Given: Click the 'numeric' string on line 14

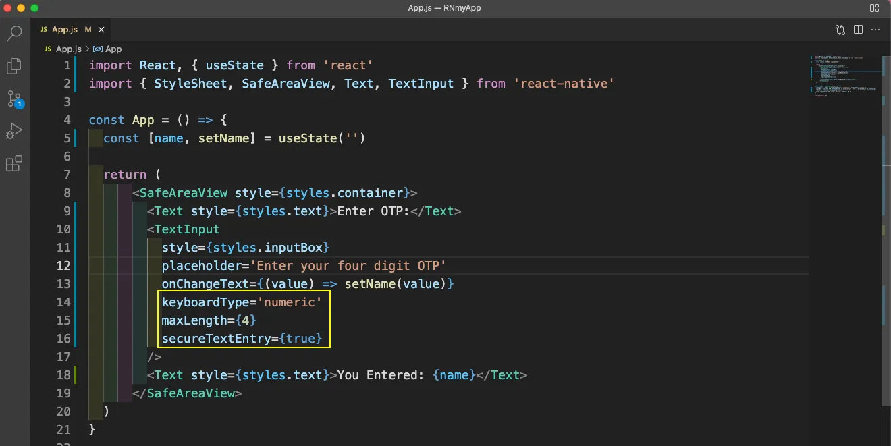Looking at the screenshot, I should tap(290, 302).
